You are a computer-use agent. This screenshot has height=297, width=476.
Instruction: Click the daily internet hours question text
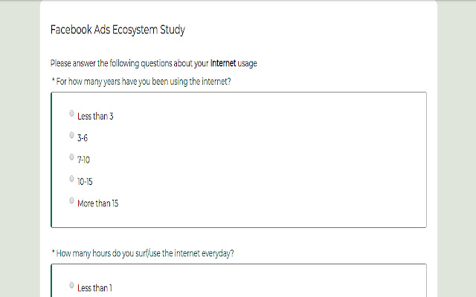pyautogui.click(x=146, y=253)
